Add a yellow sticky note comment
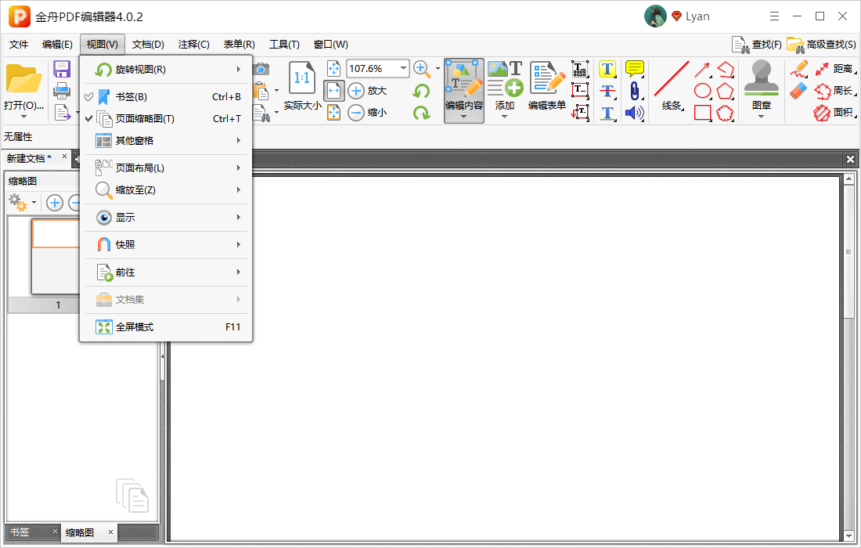 [x=635, y=69]
